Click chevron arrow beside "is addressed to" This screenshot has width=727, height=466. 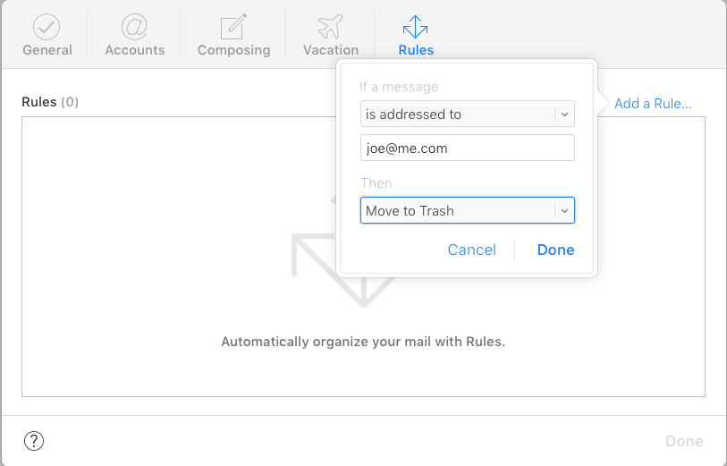tap(564, 114)
